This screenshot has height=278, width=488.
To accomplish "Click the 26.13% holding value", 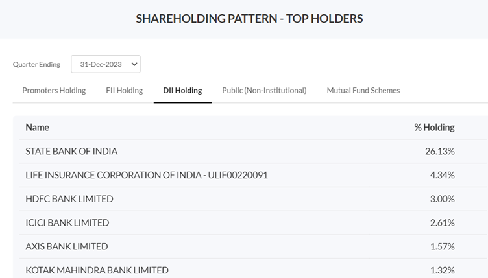I will (440, 151).
